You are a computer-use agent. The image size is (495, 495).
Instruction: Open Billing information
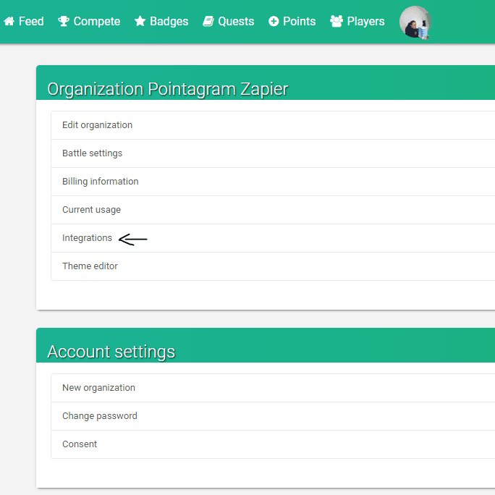point(273,182)
